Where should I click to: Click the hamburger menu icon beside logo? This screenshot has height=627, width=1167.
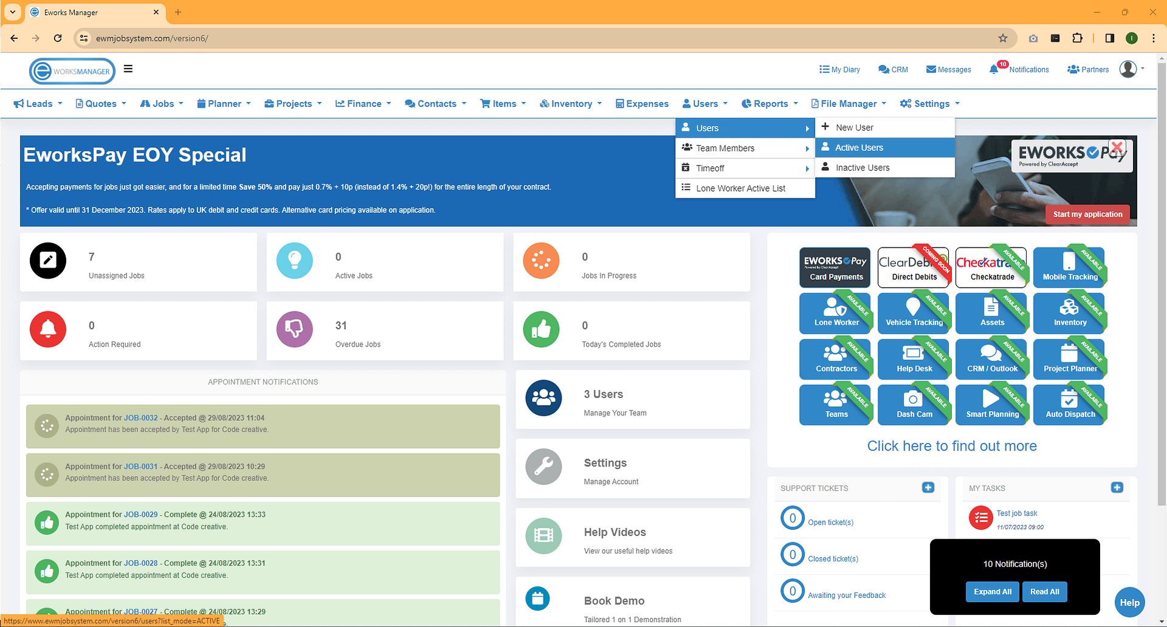tap(128, 69)
